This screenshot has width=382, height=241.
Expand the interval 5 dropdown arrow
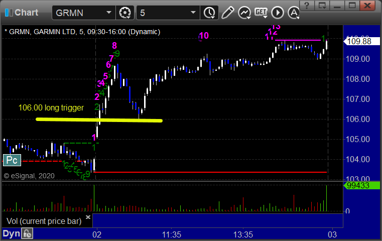click(x=193, y=13)
